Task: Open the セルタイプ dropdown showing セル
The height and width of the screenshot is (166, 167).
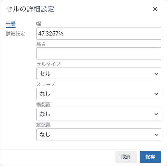Action: coord(99,74)
